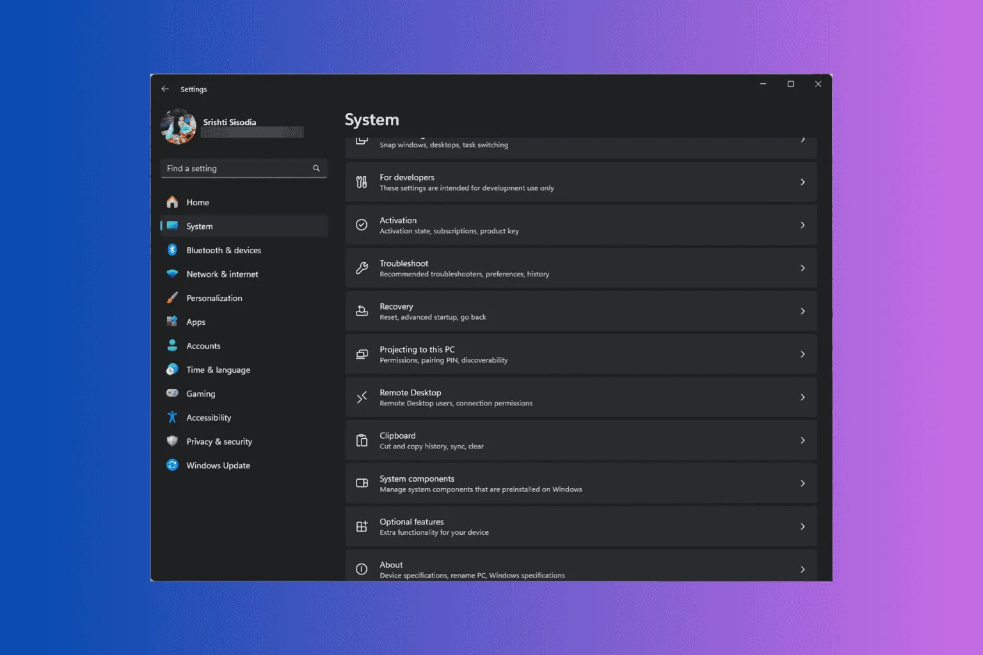Click the Srishti Sisodia profile picture
The image size is (983, 655).
tap(179, 127)
